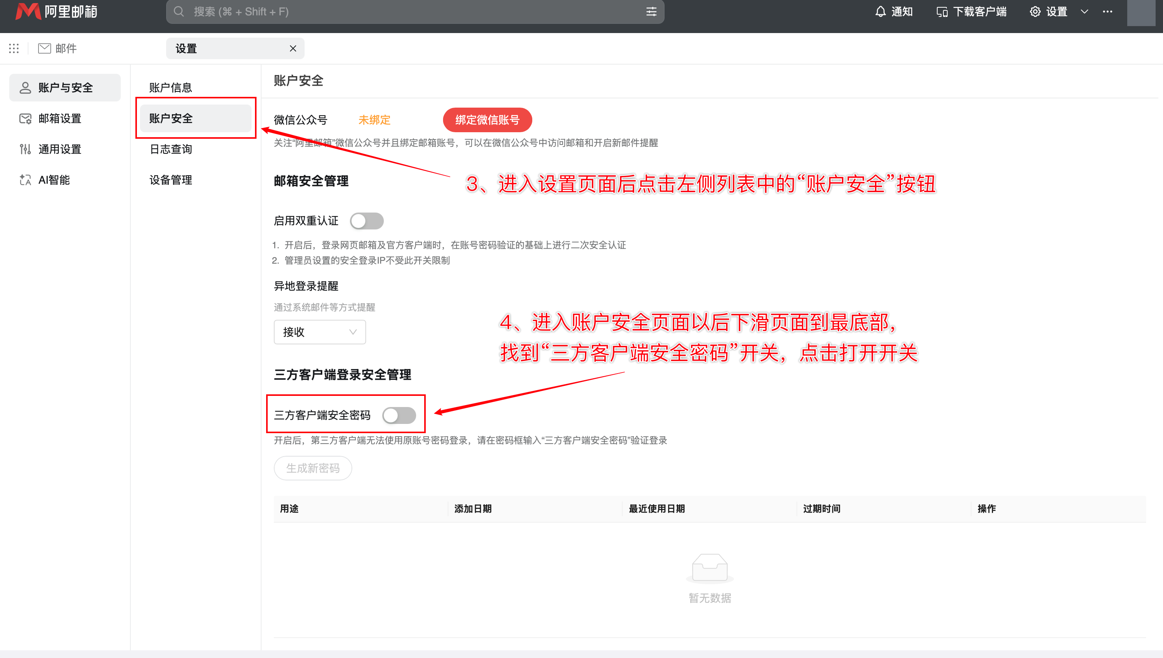Click the 未绑定 status text
The width and height of the screenshot is (1163, 658).
(375, 120)
